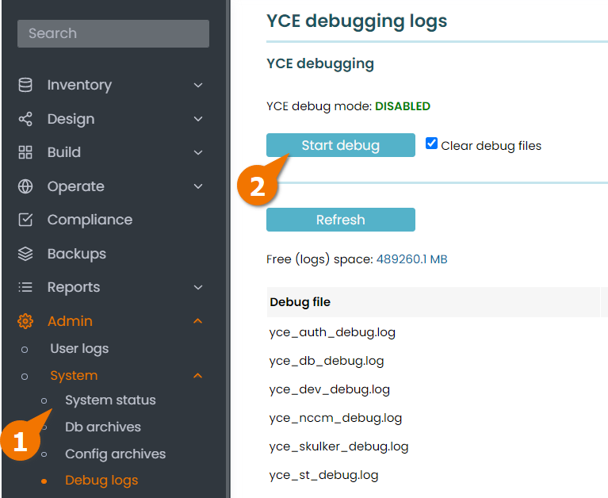This screenshot has height=498, width=608.
Task: Click the Build grid icon
Action: [25, 152]
